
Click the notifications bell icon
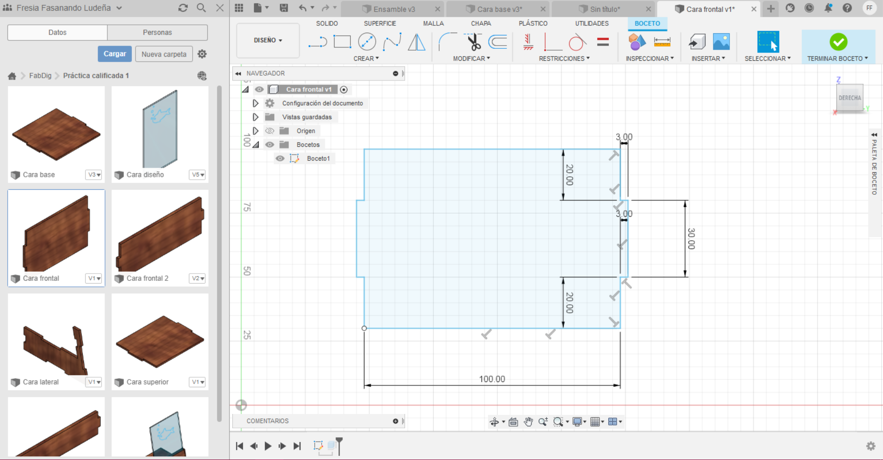click(828, 8)
